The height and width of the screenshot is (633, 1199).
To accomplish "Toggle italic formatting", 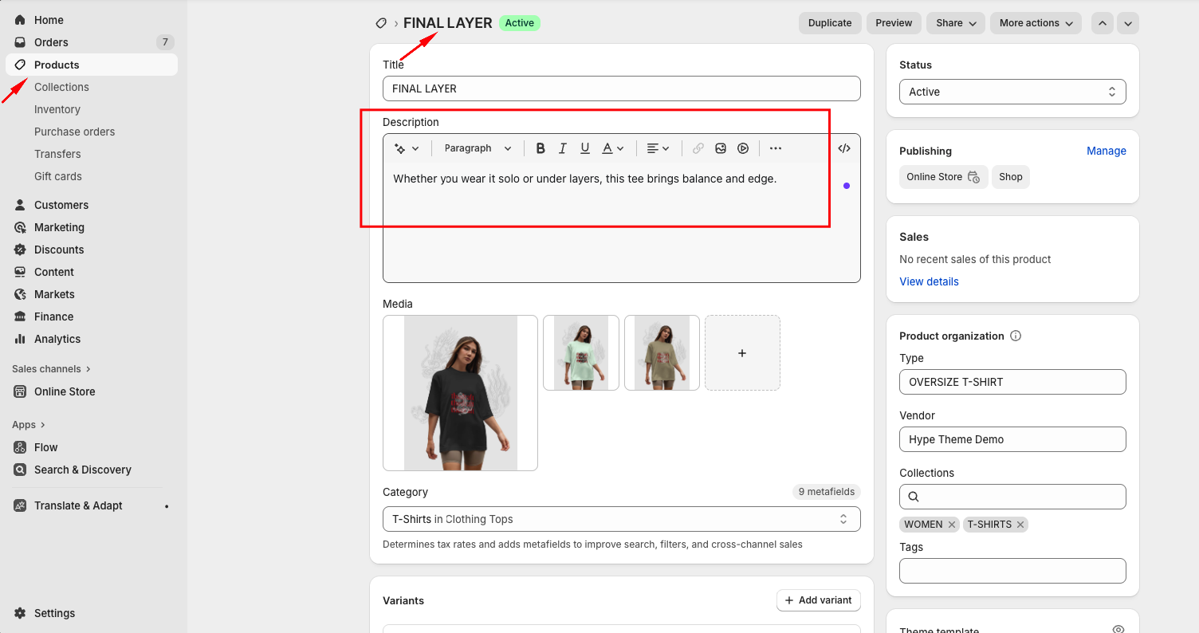I will [x=563, y=148].
